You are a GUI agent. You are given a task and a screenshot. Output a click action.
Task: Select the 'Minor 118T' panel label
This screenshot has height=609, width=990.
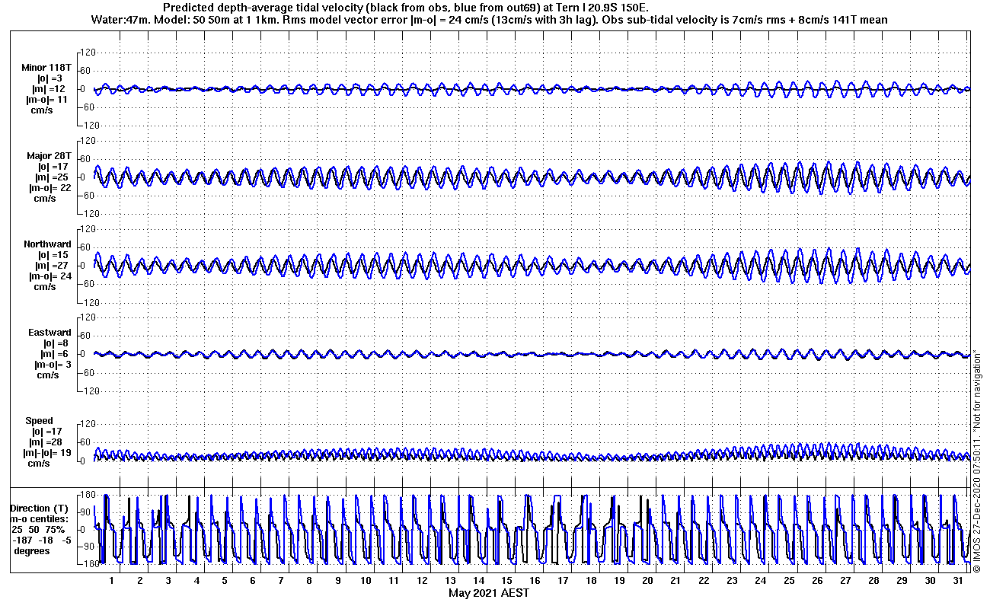(x=46, y=68)
